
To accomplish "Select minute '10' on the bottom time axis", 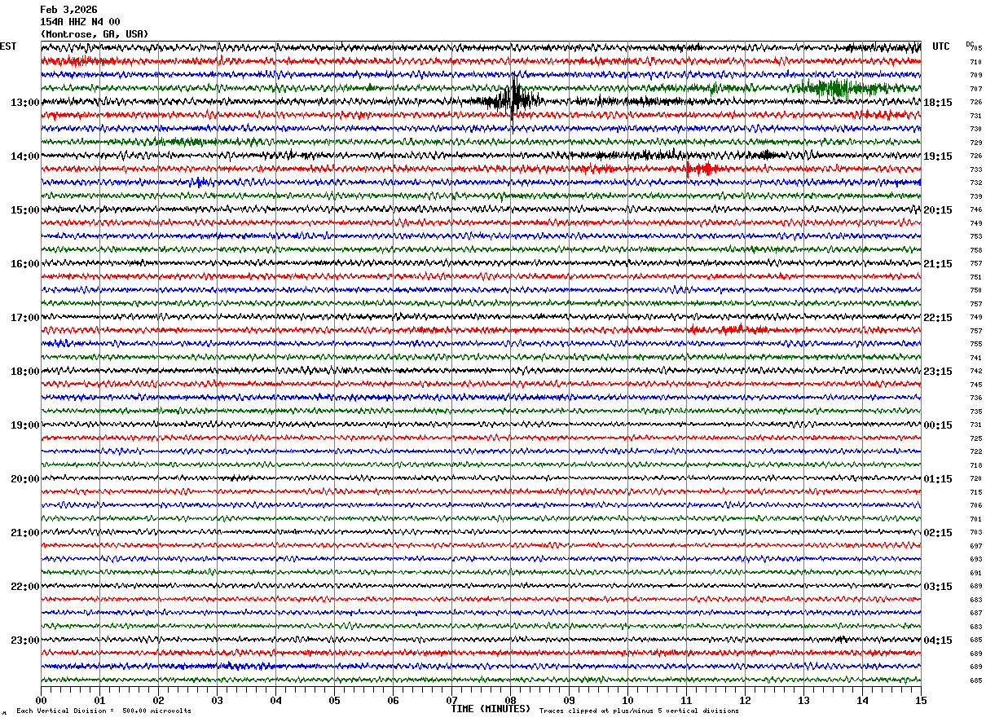I will click(x=627, y=700).
